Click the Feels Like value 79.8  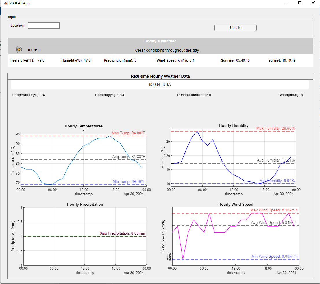point(41,60)
